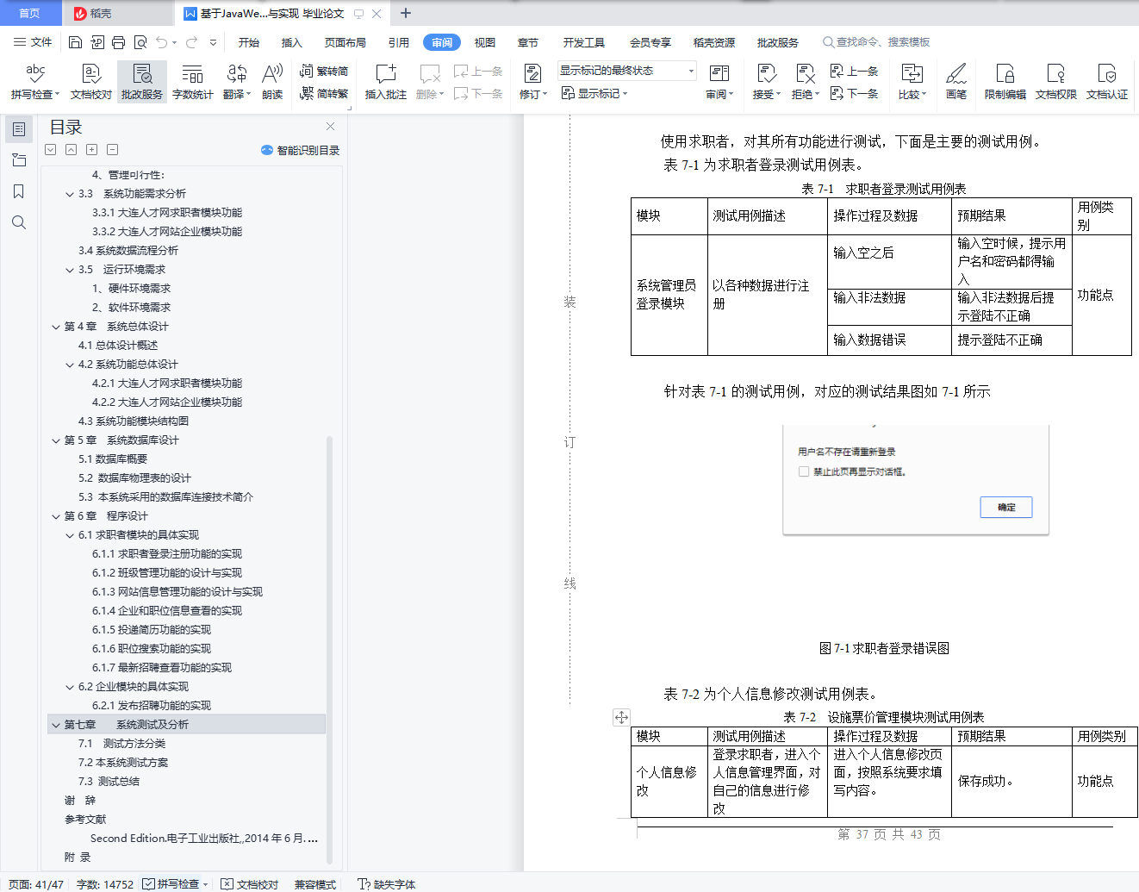Click the table move handle above 个人信息修改 table

[x=621, y=717]
